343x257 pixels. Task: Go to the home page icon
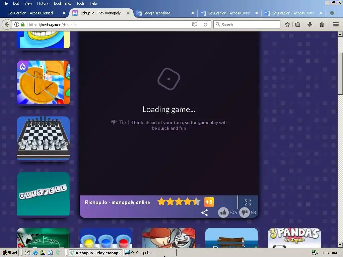click(322, 24)
